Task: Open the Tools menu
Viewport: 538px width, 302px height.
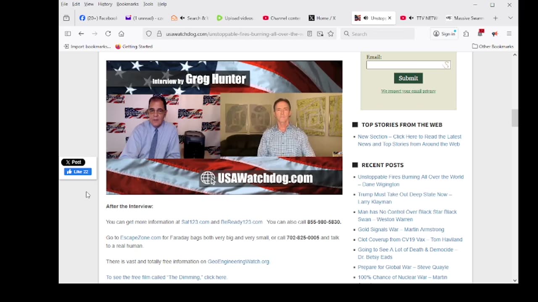Action: coord(148,4)
